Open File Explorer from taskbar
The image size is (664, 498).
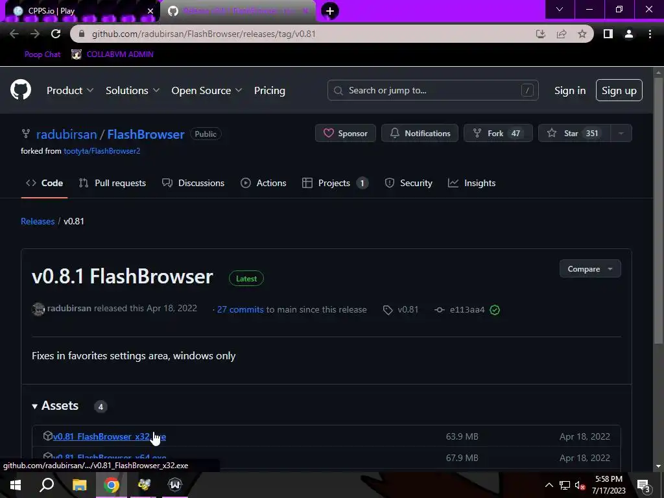click(x=79, y=485)
